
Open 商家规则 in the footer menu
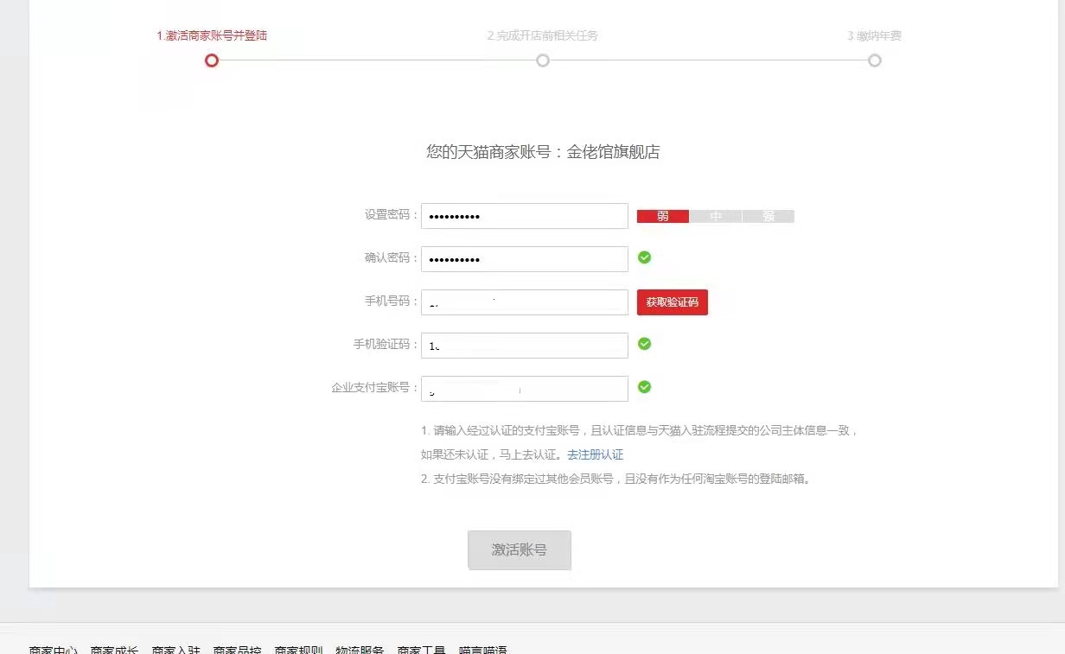click(298, 650)
